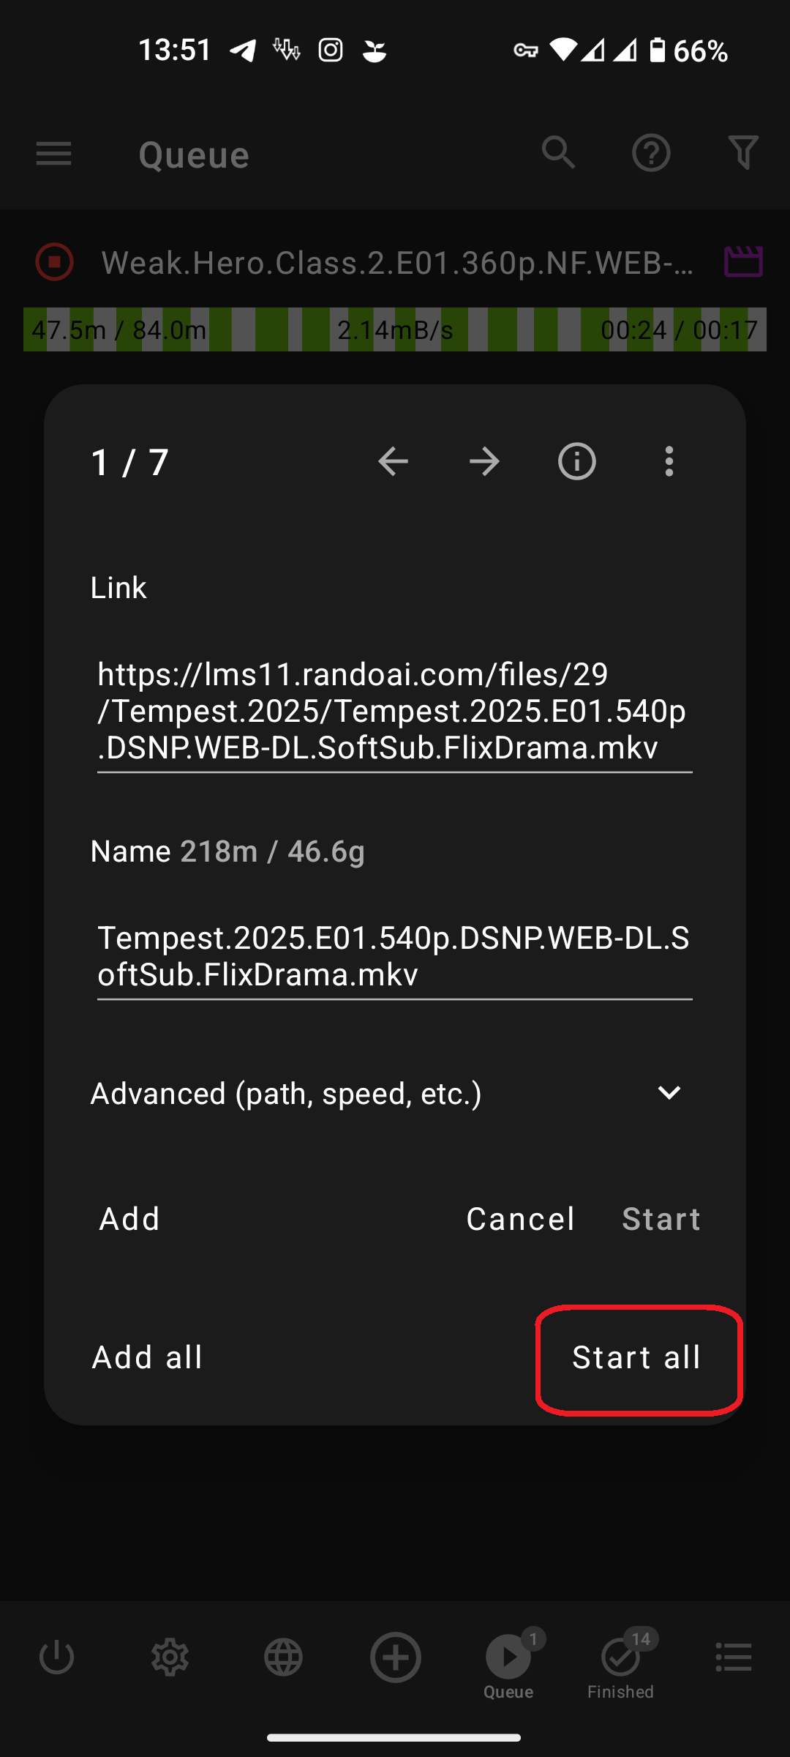
Task: Tap the search magnifier icon
Action: 559,152
